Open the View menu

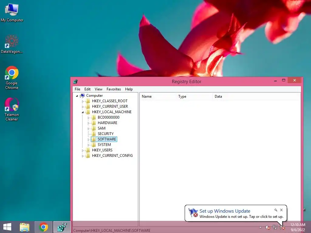point(98,89)
